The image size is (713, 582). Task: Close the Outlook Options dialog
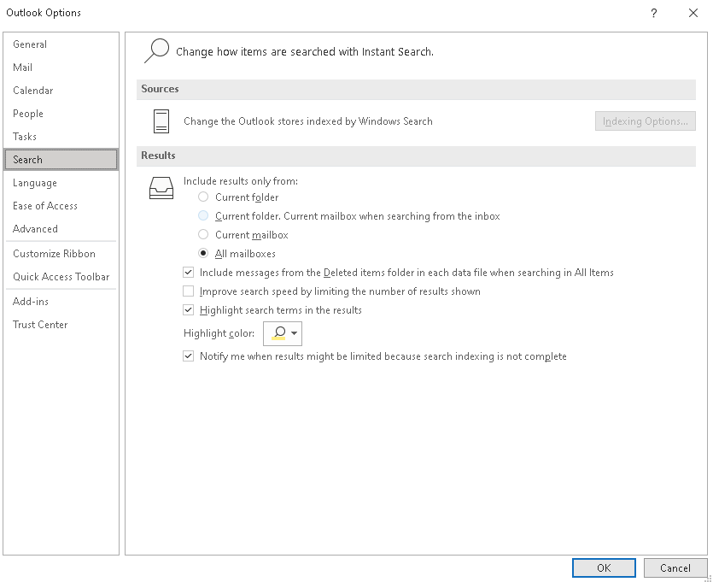pos(693,13)
